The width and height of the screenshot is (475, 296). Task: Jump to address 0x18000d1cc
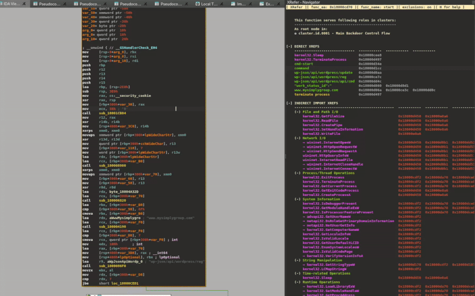coord(370,68)
